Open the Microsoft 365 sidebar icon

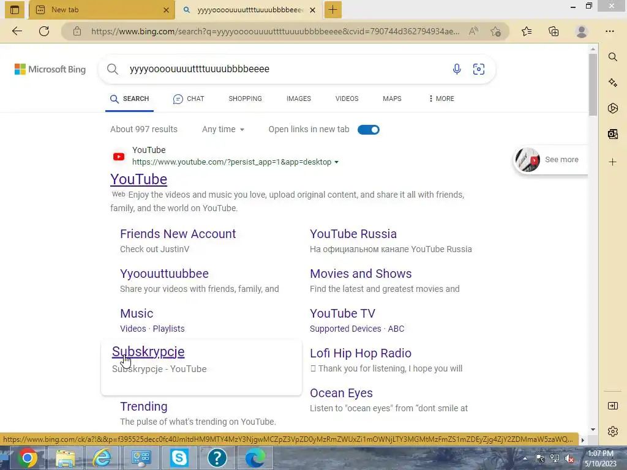click(x=612, y=108)
